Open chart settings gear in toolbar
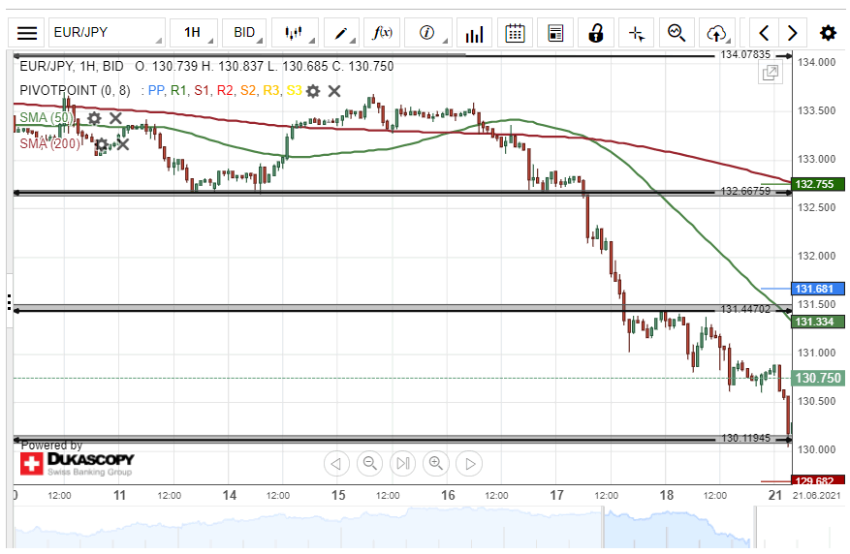Screen dimensions: 850x554 (828, 33)
